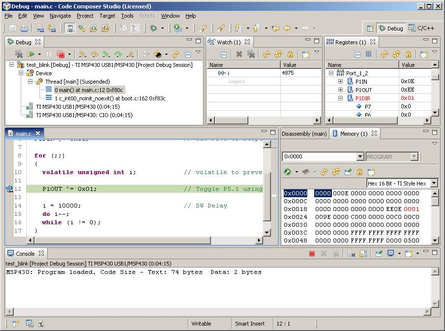Viewport: 445px width, 331px height.
Task: Expand the P1IN register node
Action: 340,82
